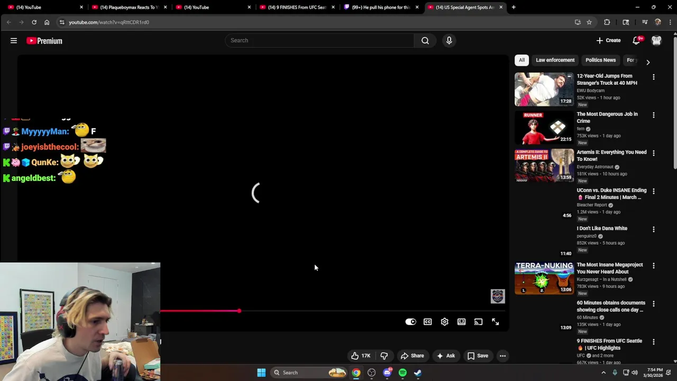
Task: Open the YouTube guide hamburger menu
Action: pyautogui.click(x=14, y=41)
